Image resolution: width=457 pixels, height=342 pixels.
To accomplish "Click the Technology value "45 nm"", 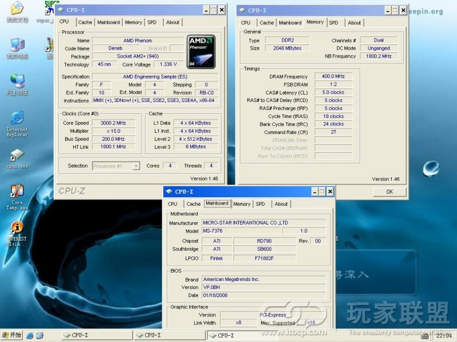I will coord(105,64).
